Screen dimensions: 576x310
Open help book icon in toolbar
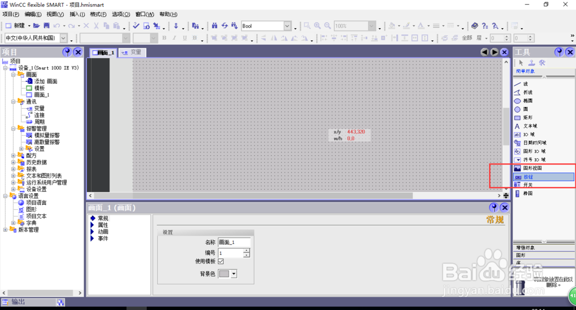pyautogui.click(x=475, y=26)
